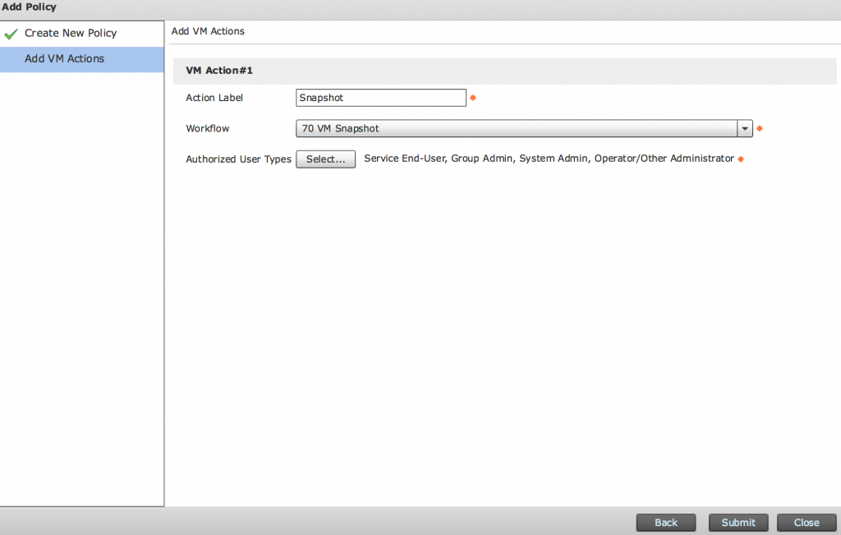Close the Add Policy dialog

click(806, 522)
